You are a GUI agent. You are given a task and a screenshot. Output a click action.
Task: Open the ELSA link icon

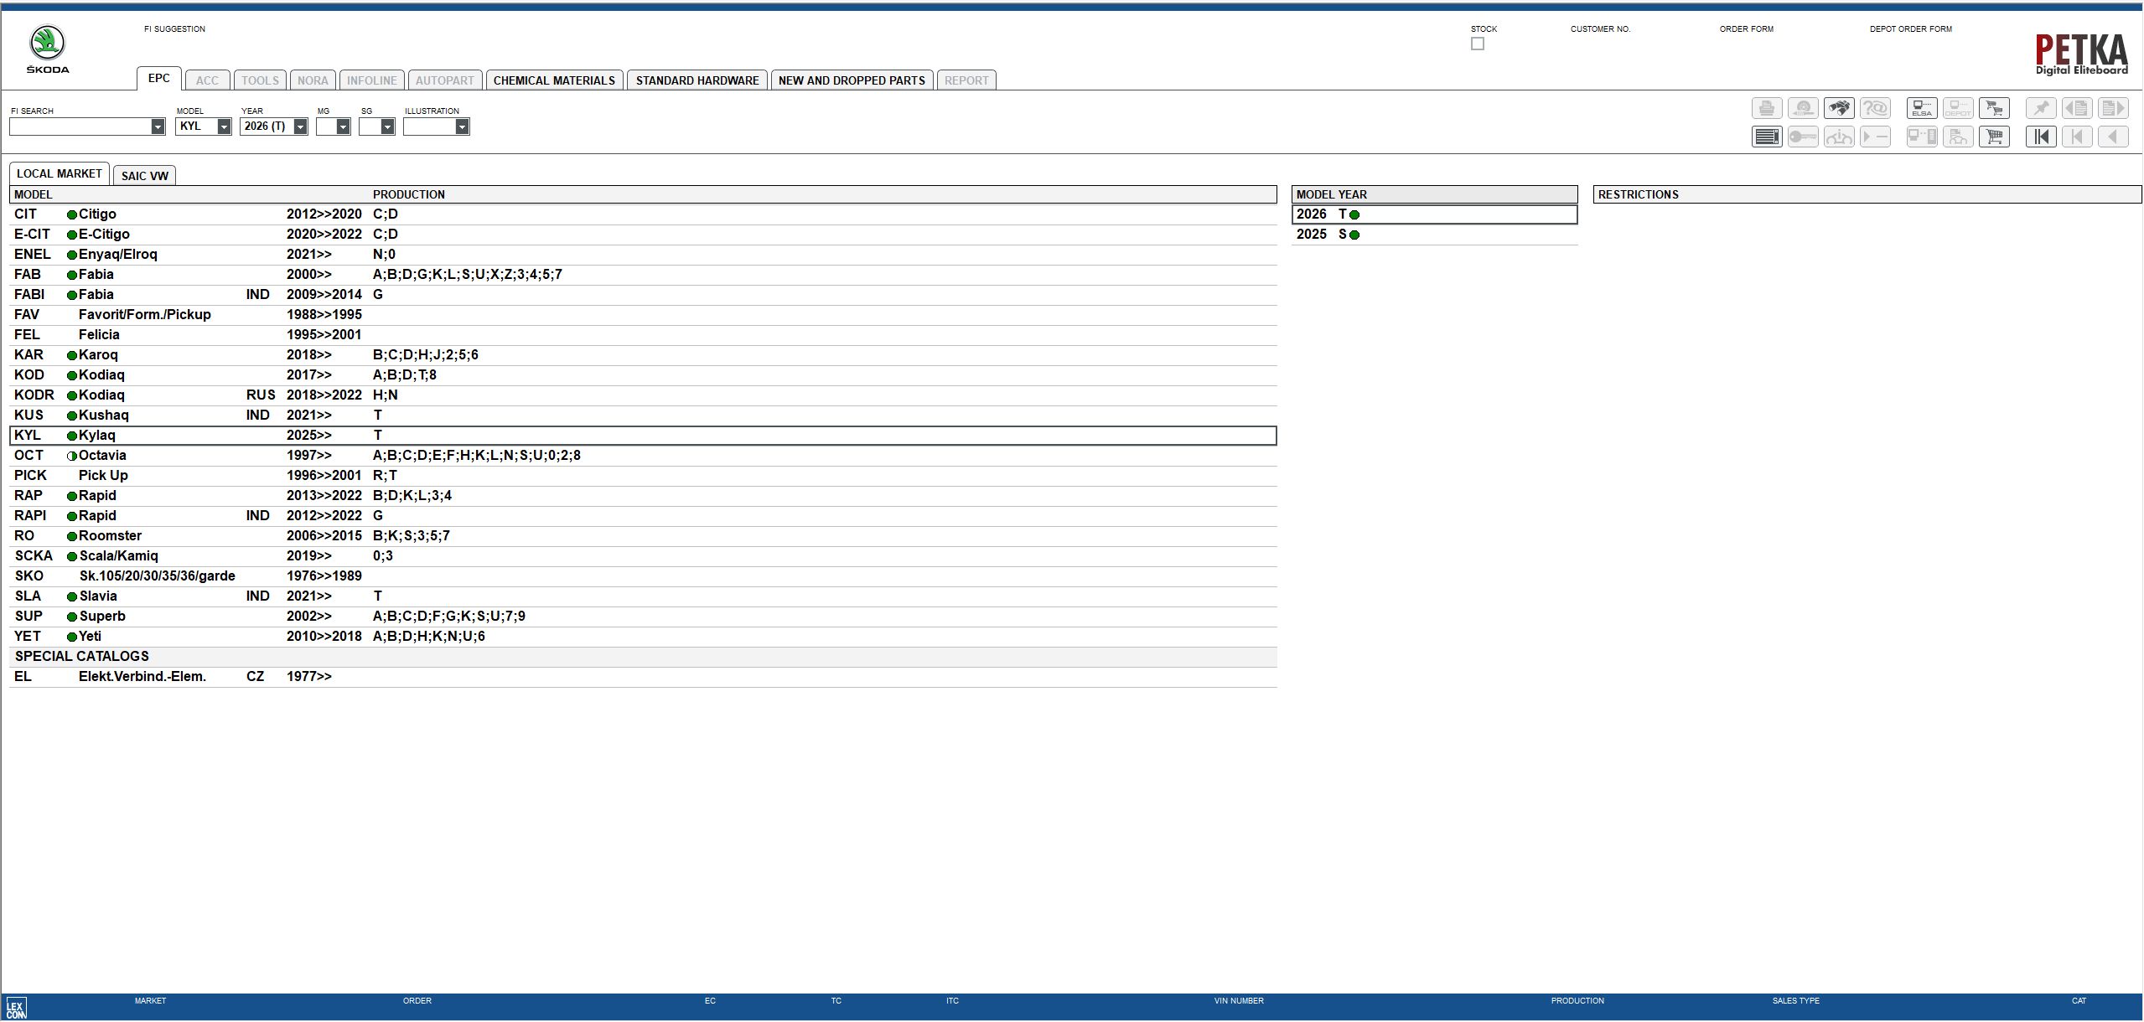pos(1922,108)
